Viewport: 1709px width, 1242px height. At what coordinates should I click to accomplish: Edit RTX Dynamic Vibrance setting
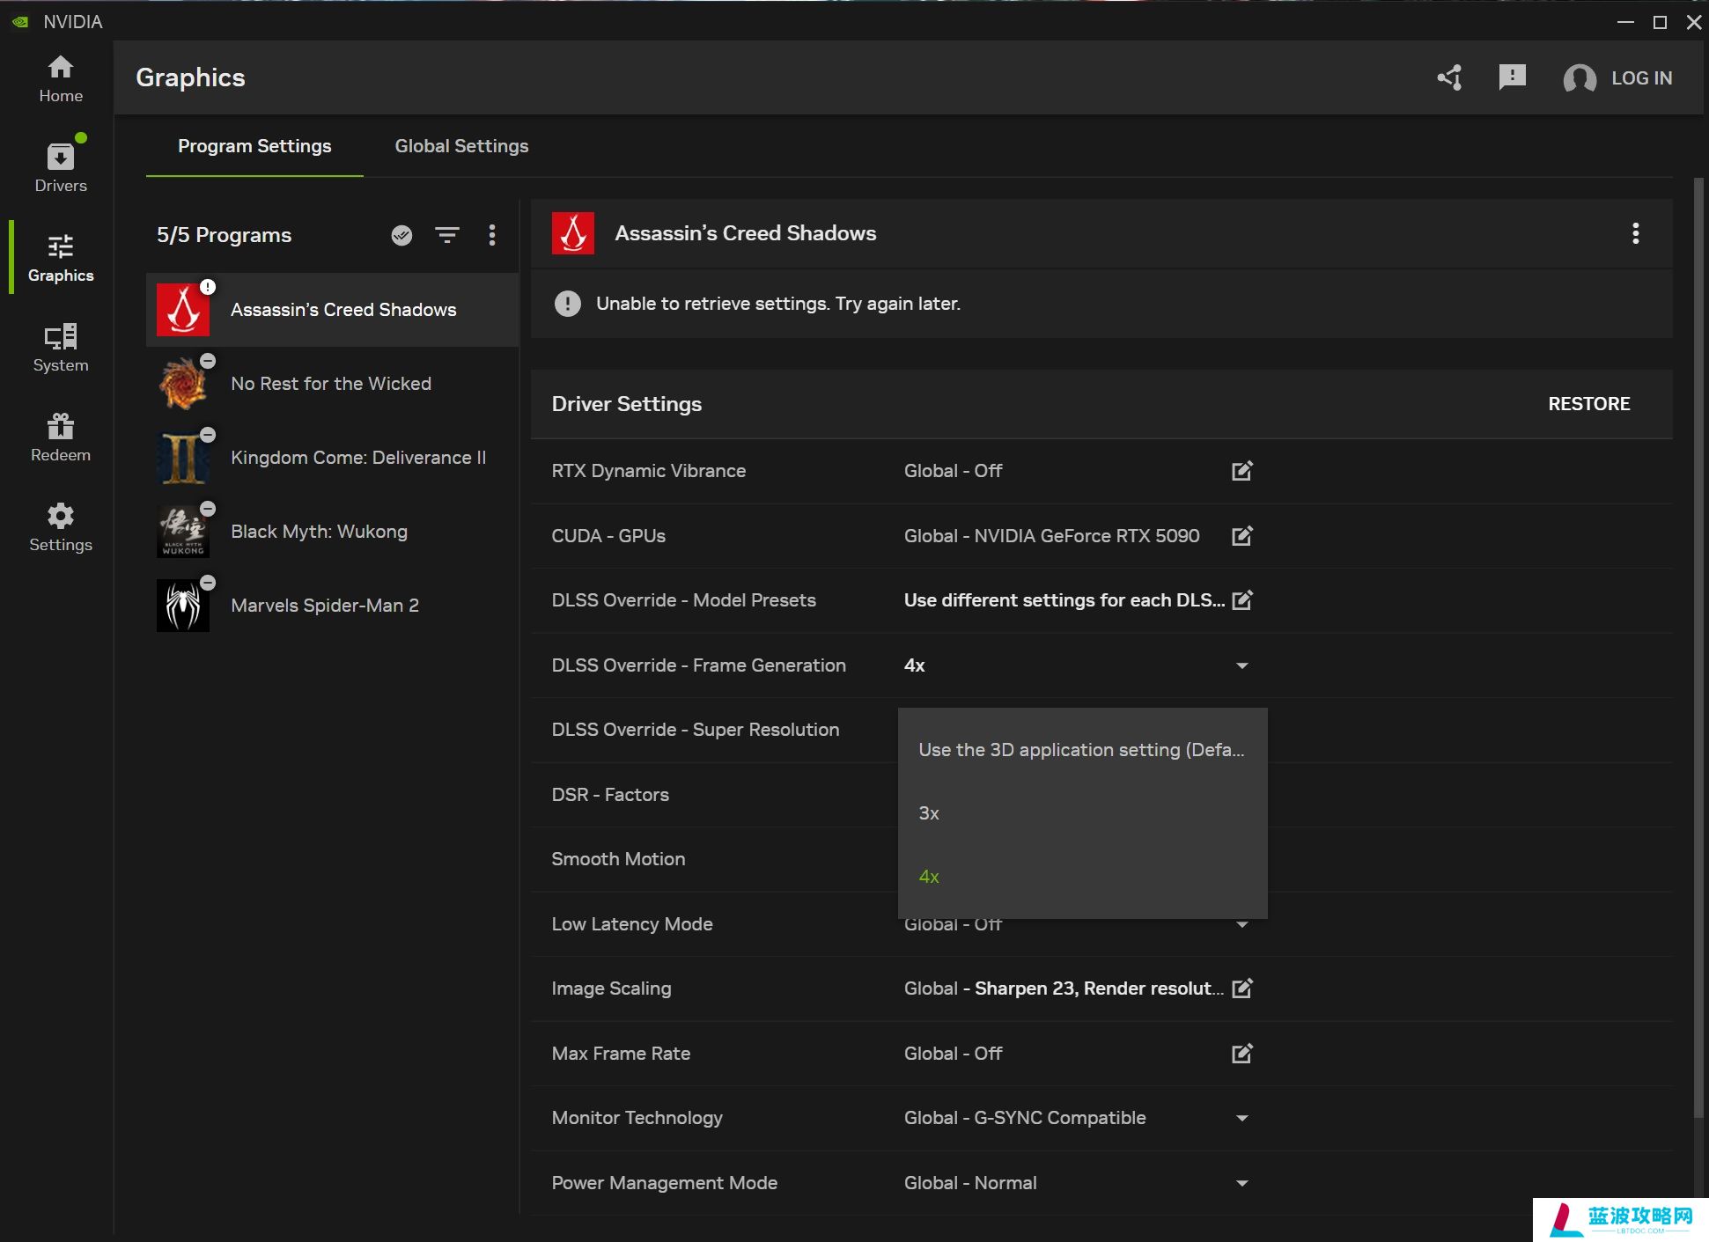click(x=1241, y=471)
